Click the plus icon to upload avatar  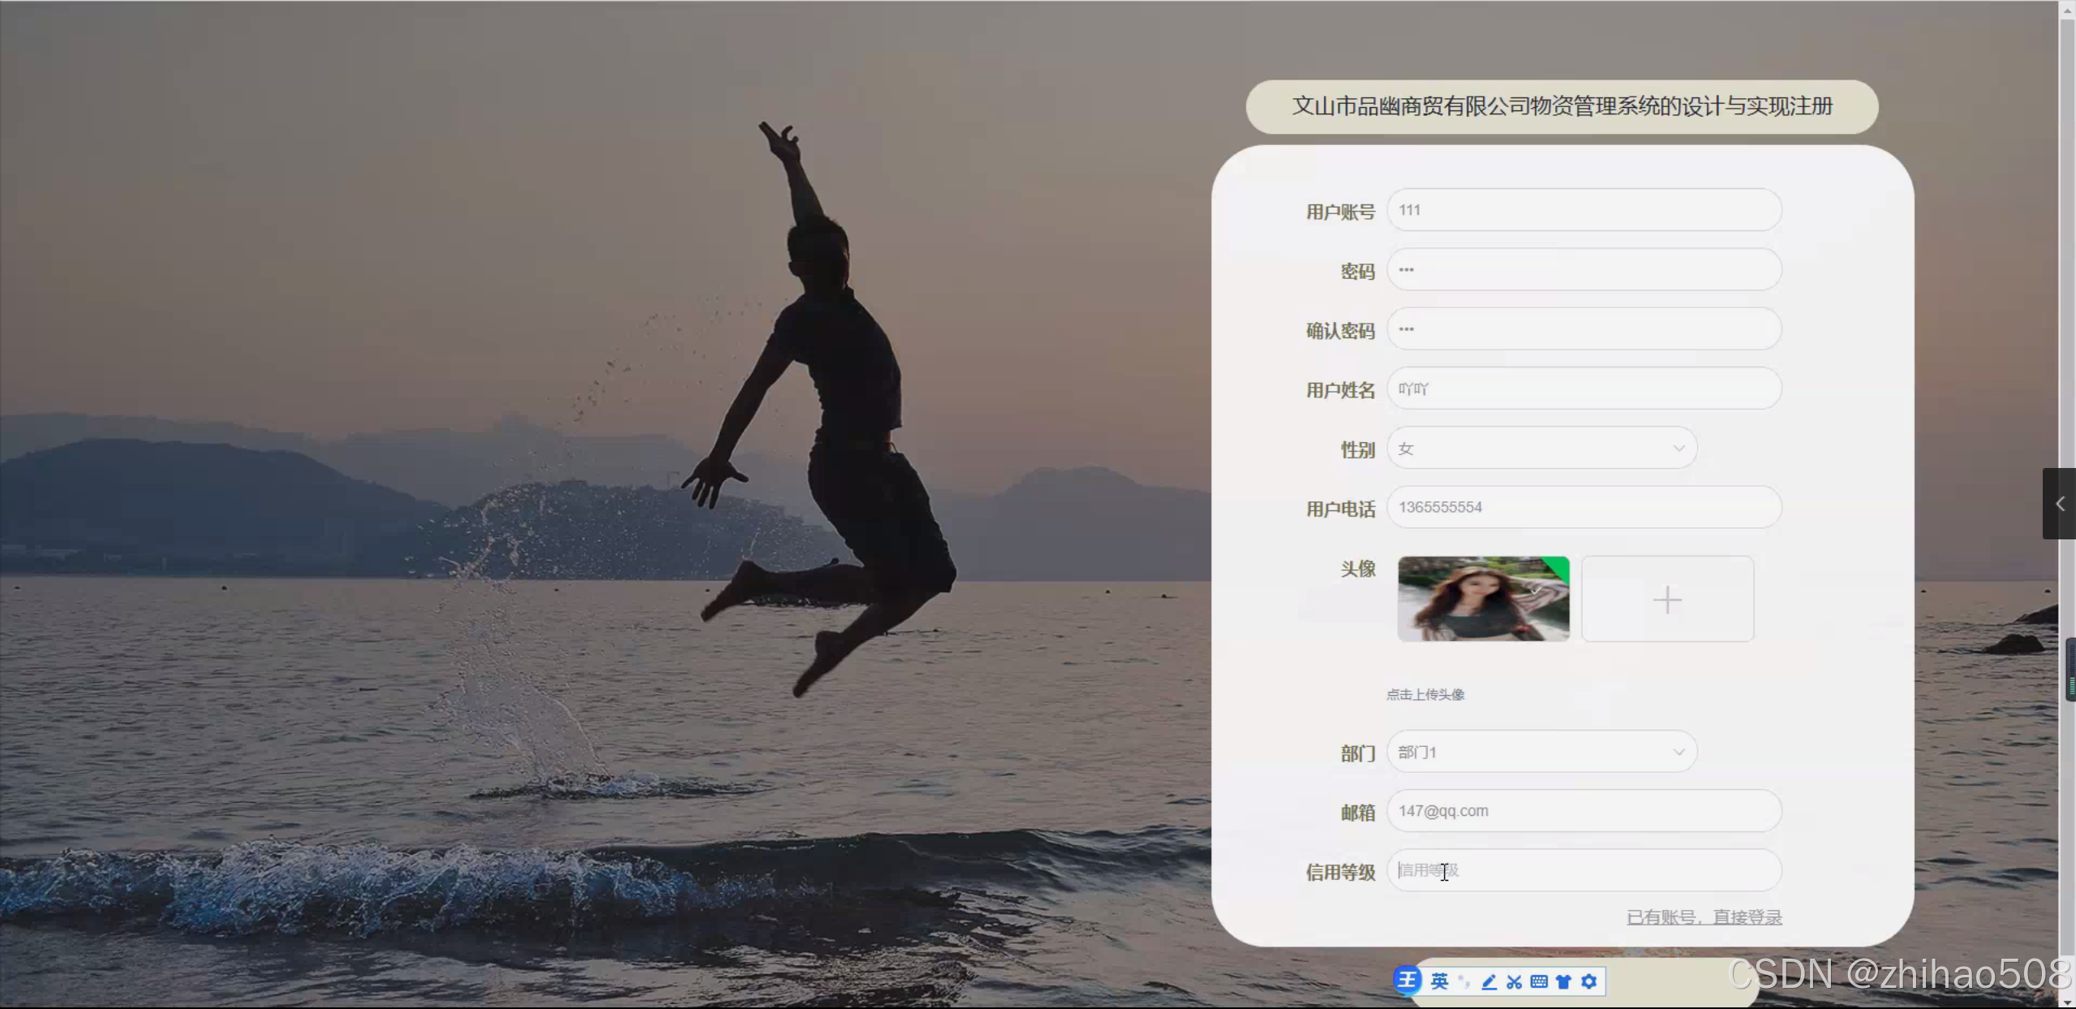[1667, 599]
